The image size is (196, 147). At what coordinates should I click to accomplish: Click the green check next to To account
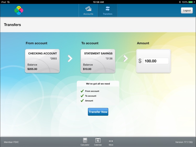tap(82, 96)
